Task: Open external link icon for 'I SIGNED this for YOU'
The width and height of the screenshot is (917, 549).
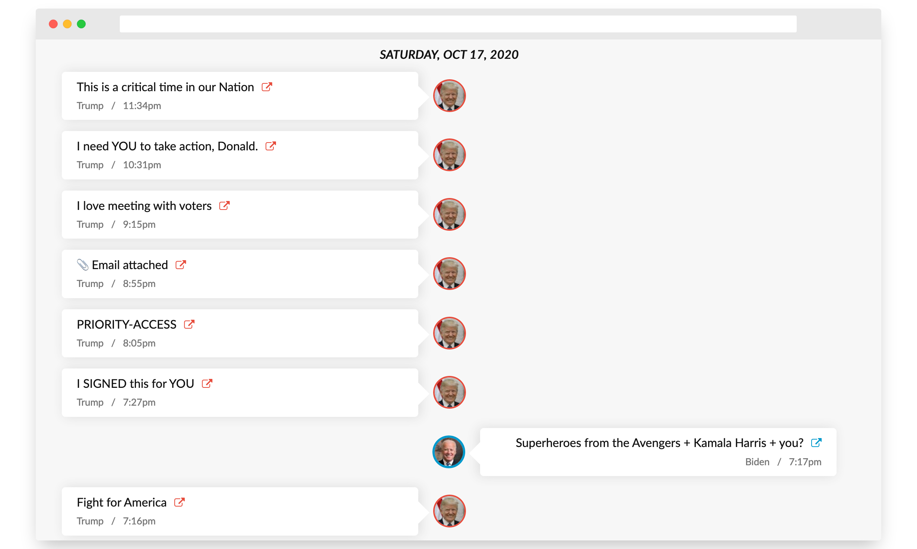Action: tap(207, 383)
